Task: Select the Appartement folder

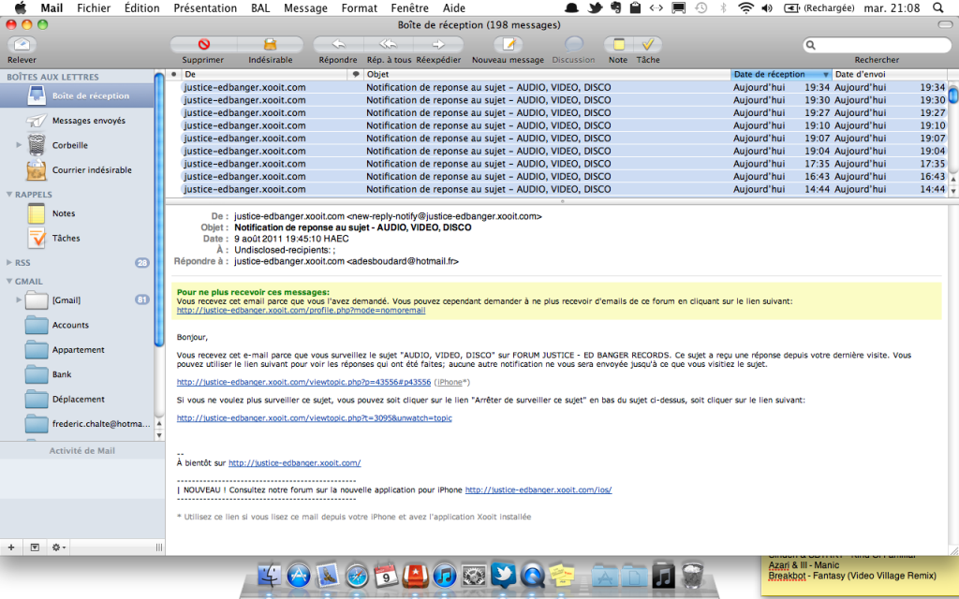Action: 77,350
